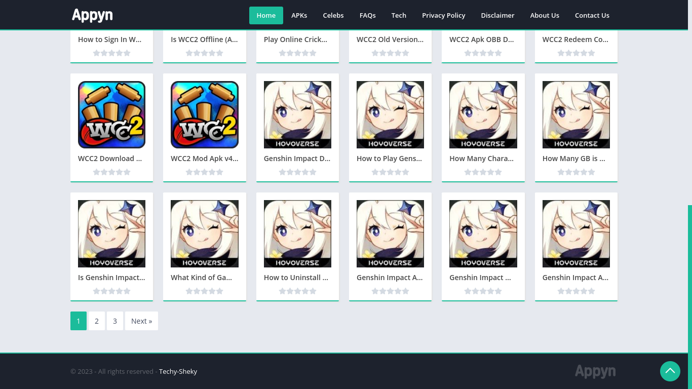This screenshot has height=389, width=692.
Task: Open the Play Online Crick... title
Action: [x=296, y=40]
